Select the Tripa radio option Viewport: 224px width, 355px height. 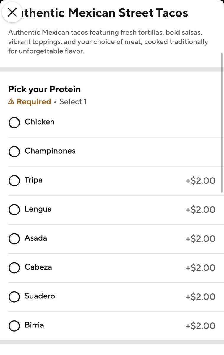click(x=14, y=180)
